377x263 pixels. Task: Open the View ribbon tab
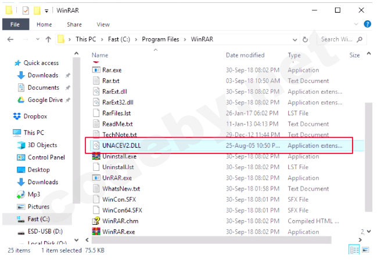(x=103, y=24)
